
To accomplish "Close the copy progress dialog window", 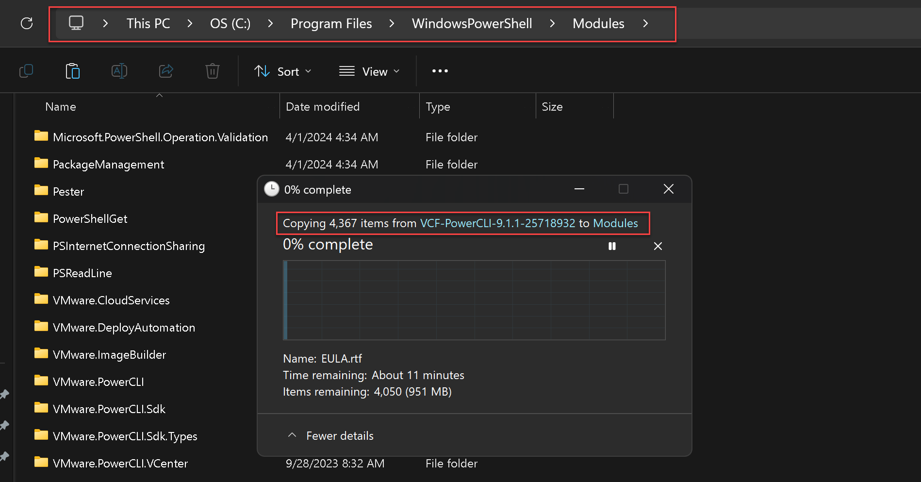I will click(x=669, y=189).
